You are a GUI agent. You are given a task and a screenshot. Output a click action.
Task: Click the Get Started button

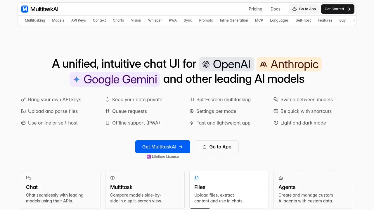click(338, 9)
